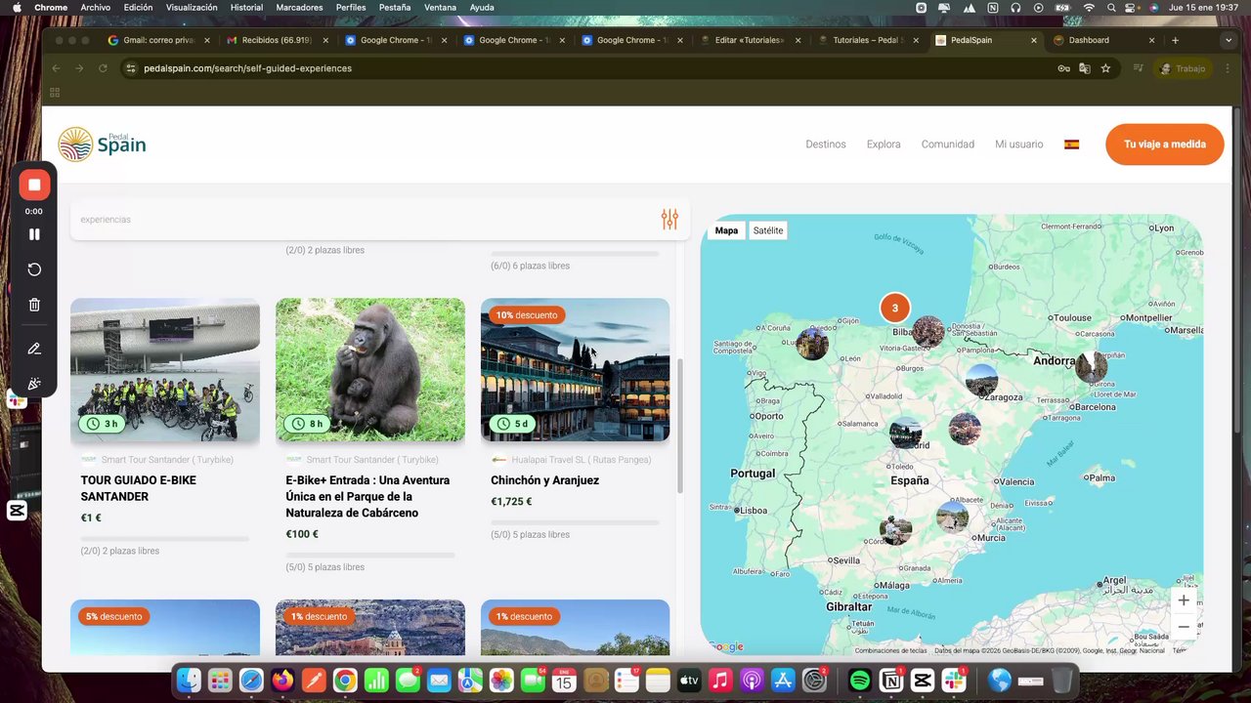Go to Mi usuario
This screenshot has width=1251, height=703.
pos(1019,145)
